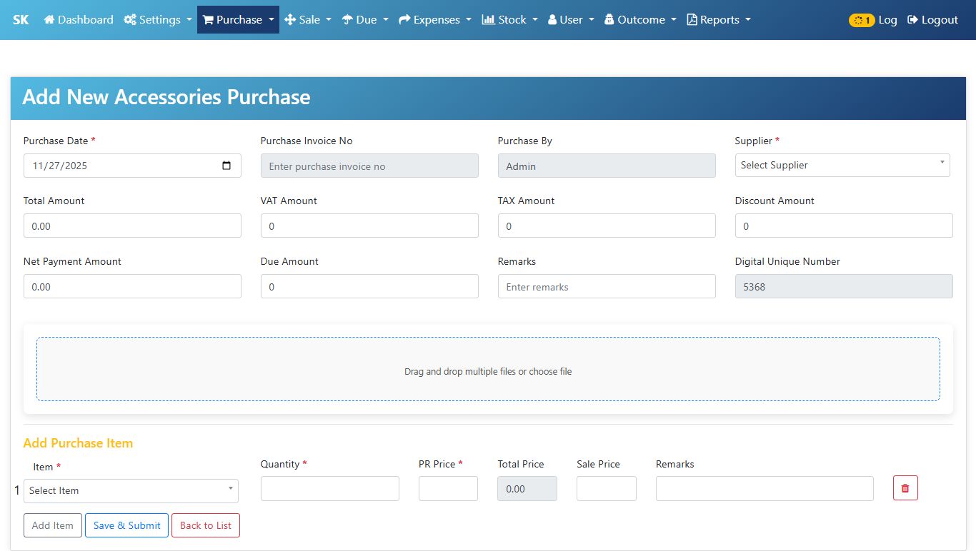976x551 pixels.
Task: Expand the Select Item dropdown
Action: click(x=131, y=490)
